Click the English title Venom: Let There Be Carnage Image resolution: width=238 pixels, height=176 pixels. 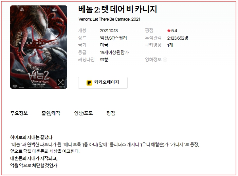pos(104,19)
